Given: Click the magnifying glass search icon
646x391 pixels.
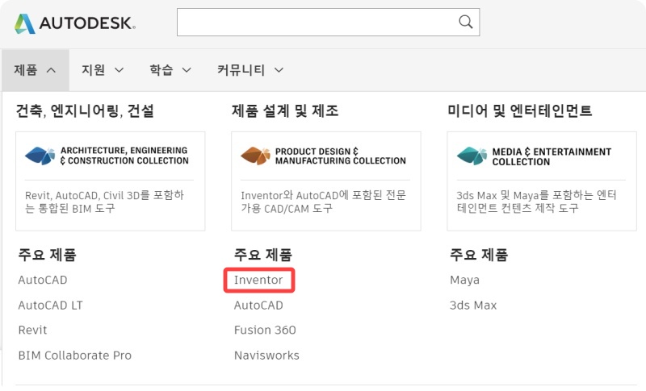Looking at the screenshot, I should coord(466,22).
